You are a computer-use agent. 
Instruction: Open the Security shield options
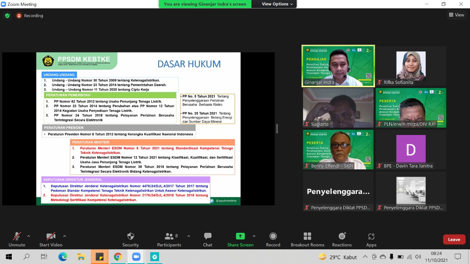130,239
